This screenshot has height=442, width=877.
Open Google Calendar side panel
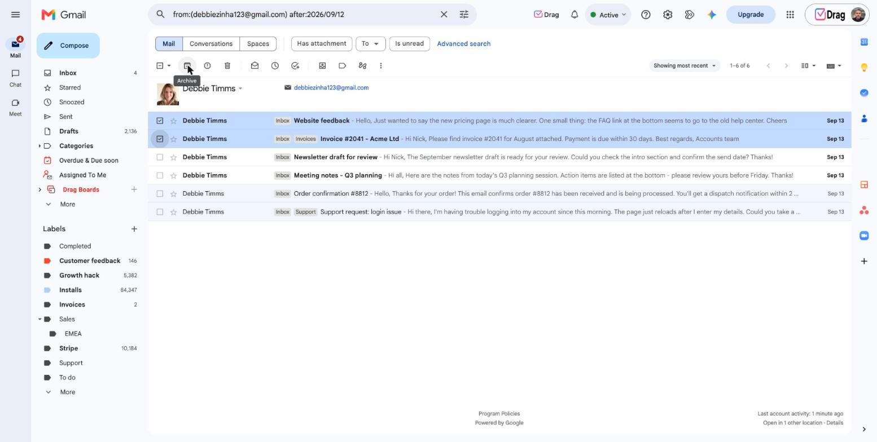point(864,42)
